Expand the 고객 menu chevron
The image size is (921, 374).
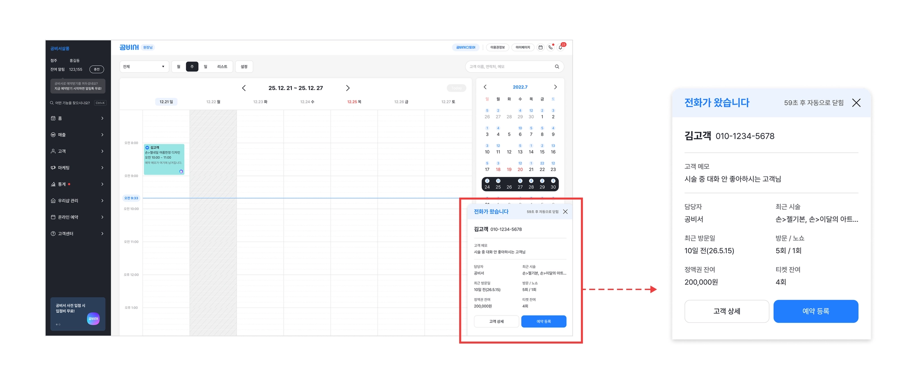pyautogui.click(x=103, y=151)
